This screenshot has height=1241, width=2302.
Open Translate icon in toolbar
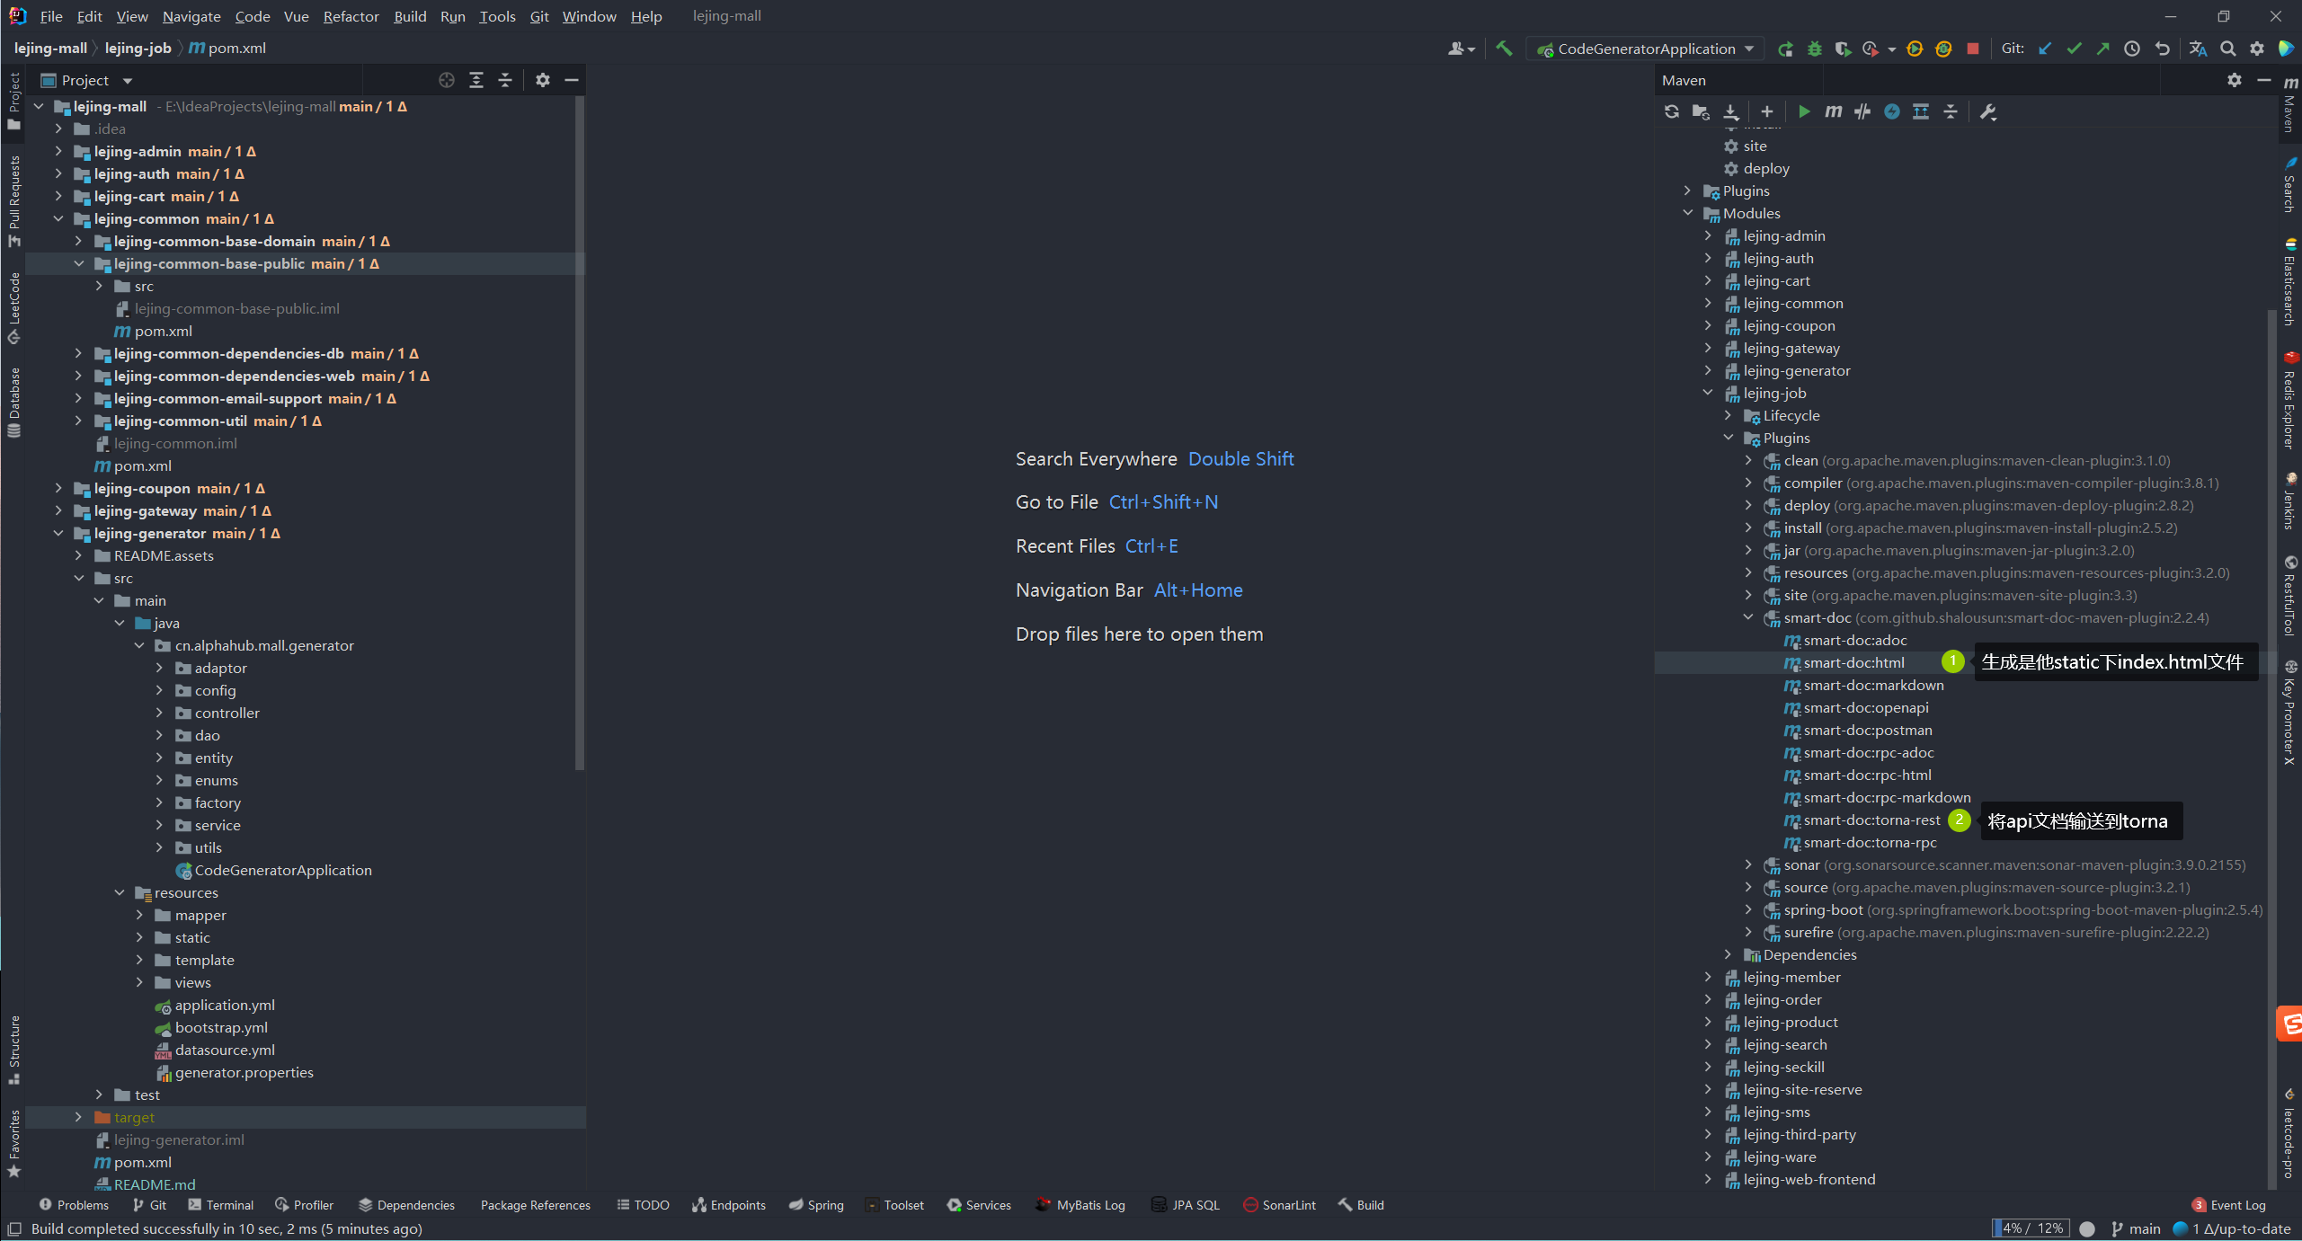2198,49
